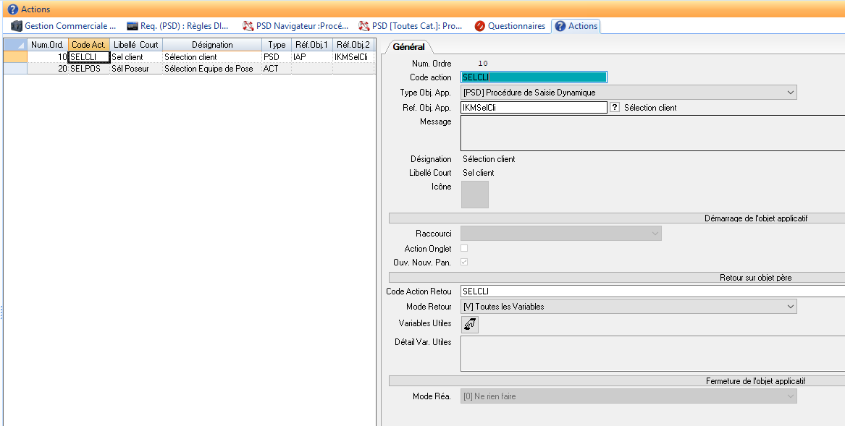Open the Mode Réa. dropdown
This screenshot has width=845, height=426.
[789, 396]
